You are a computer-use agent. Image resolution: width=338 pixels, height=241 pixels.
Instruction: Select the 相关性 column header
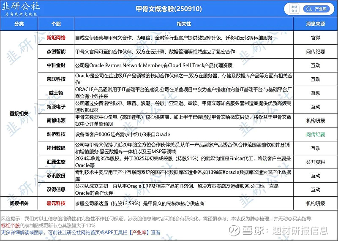point(184,24)
